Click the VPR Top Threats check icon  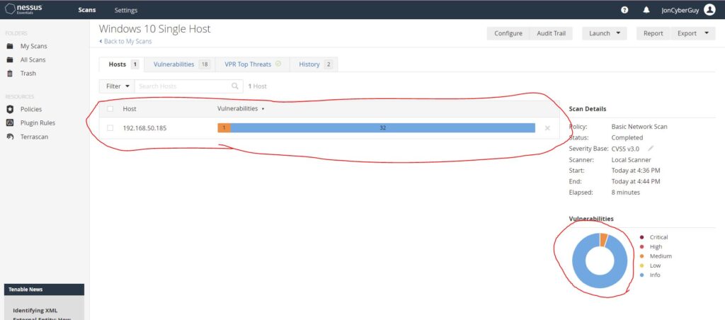coord(278,64)
